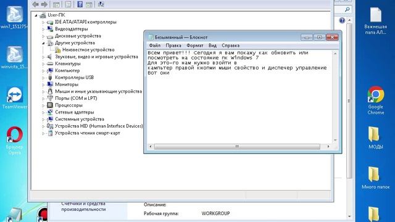
Task: Open the Вид menu in Notepad
Action: [212, 46]
